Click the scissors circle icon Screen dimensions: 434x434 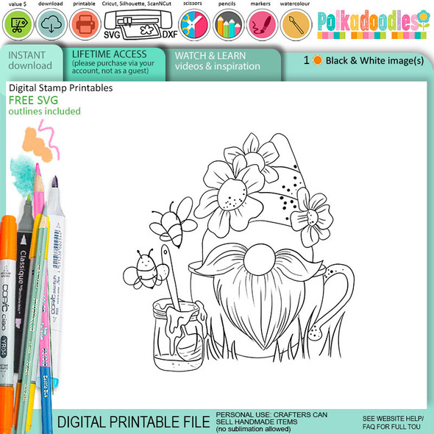click(194, 25)
